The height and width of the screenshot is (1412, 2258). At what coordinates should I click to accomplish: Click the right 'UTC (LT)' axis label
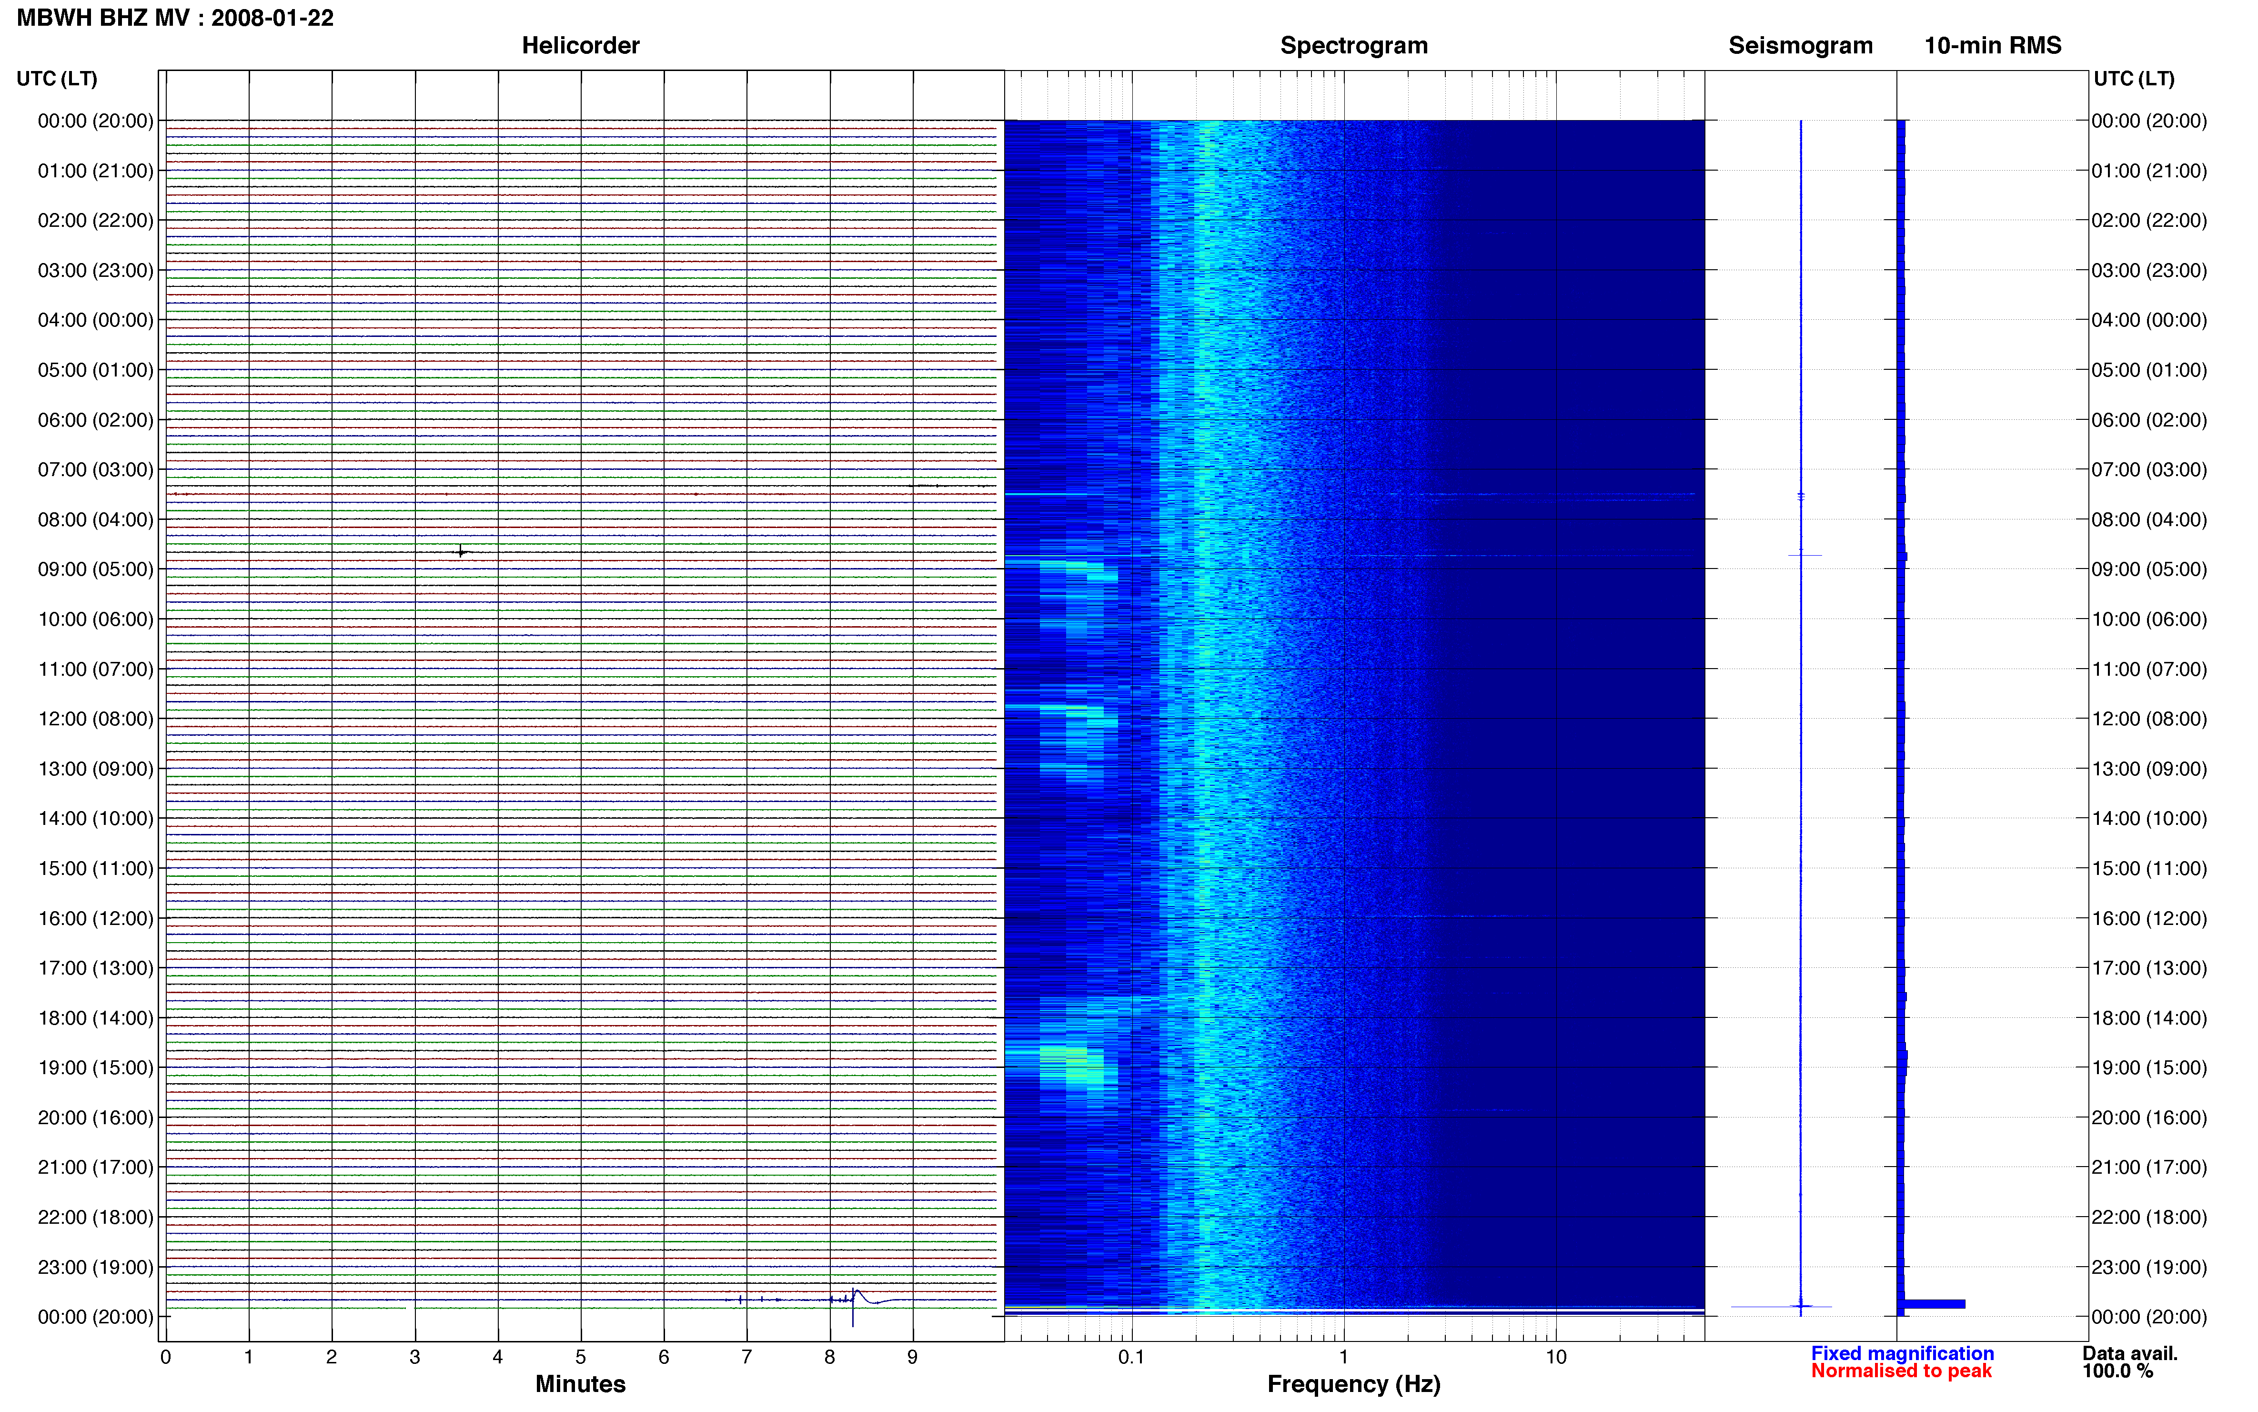(2134, 79)
